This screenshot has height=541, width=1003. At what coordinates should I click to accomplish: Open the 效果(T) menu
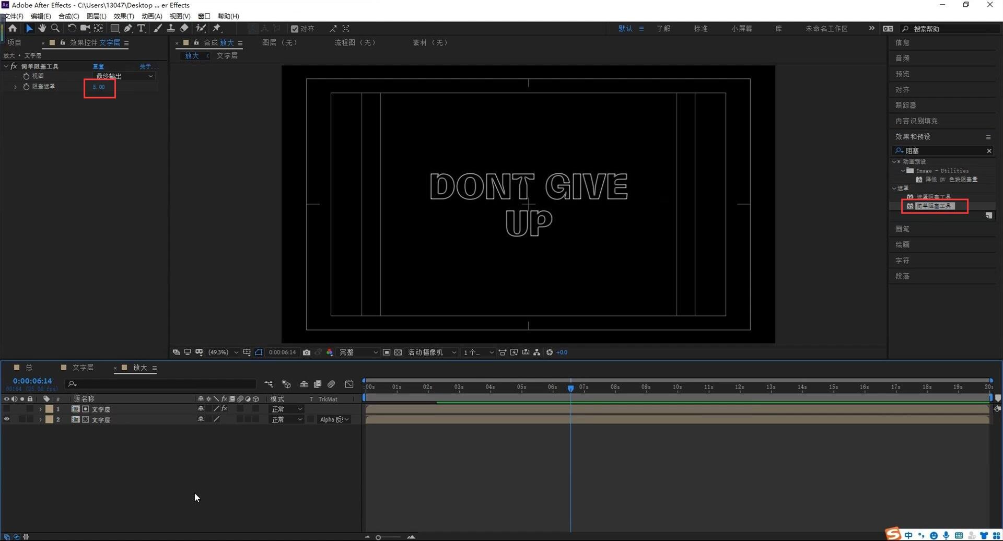124,16
